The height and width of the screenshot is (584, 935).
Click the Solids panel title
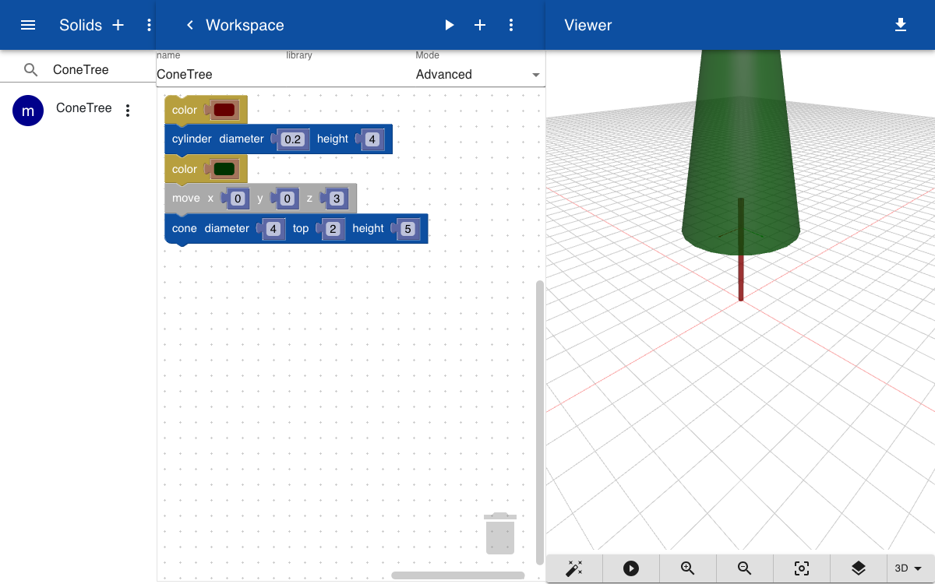click(81, 25)
